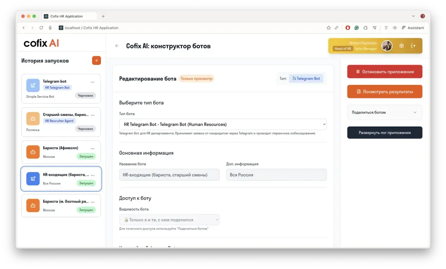This screenshot has width=446, height=269.
Task: Click the Посмотреть результаты button
Action: (x=385, y=91)
